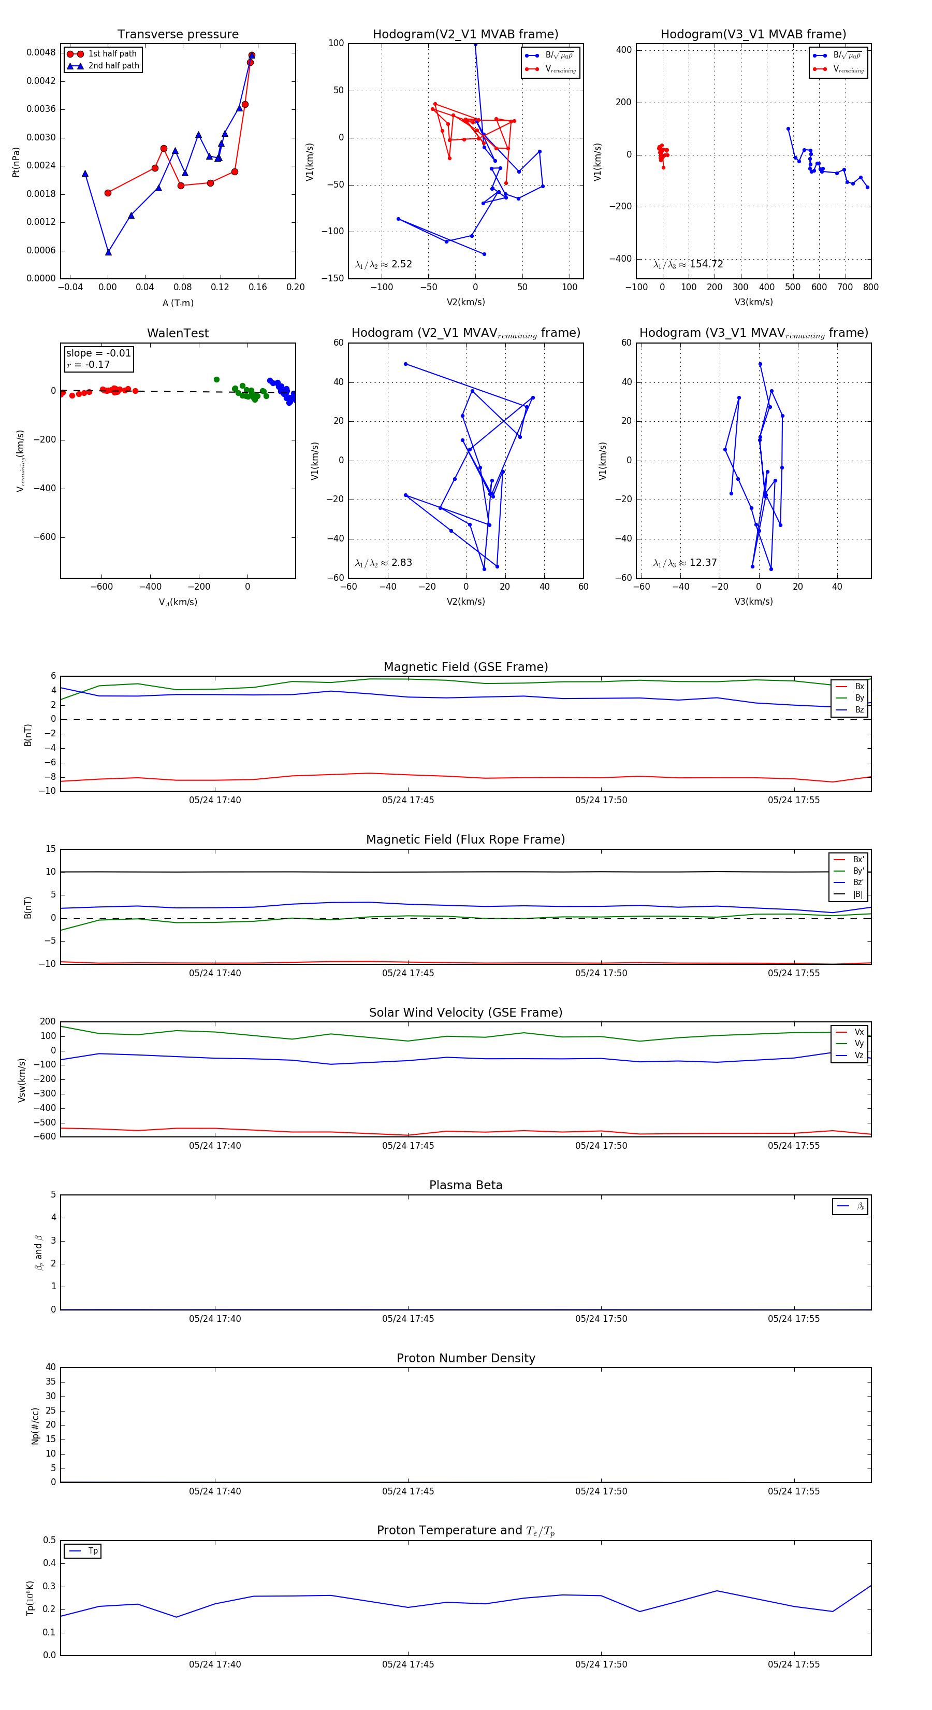The height and width of the screenshot is (1710, 932).
Task: Click the 'Solar Wind Velocity (GSE Frame)' title
Action: (x=465, y=1013)
